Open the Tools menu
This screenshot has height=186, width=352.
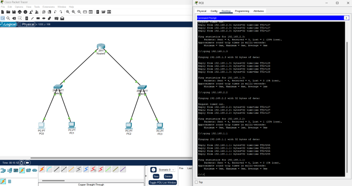[x=37, y=7]
